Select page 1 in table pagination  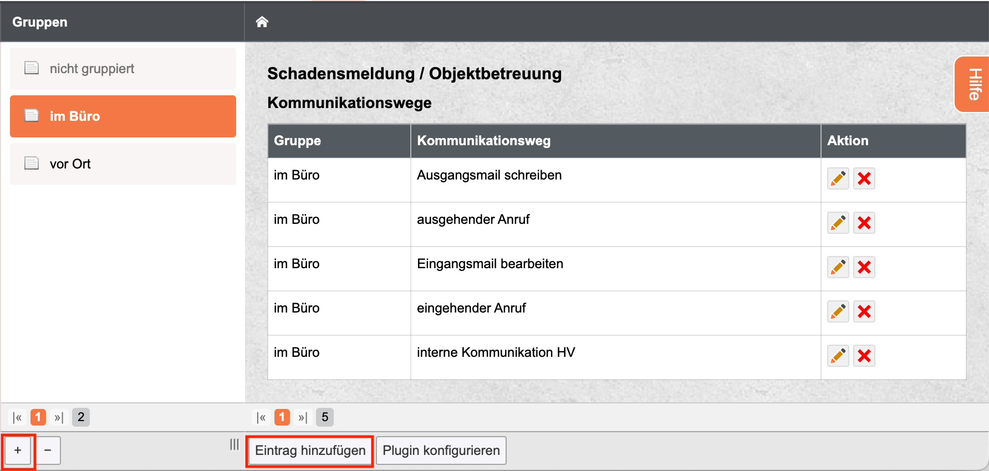click(282, 417)
